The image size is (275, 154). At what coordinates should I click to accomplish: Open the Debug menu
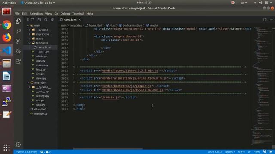65,14
